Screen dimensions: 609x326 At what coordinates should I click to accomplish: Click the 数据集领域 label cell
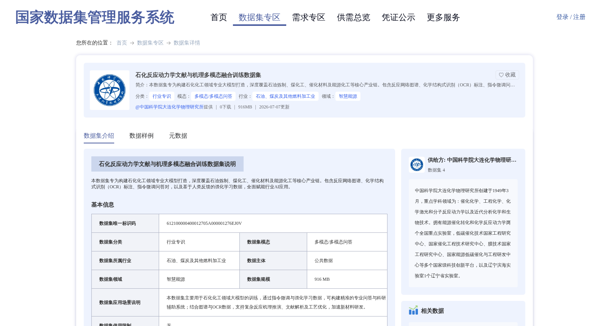125,279
